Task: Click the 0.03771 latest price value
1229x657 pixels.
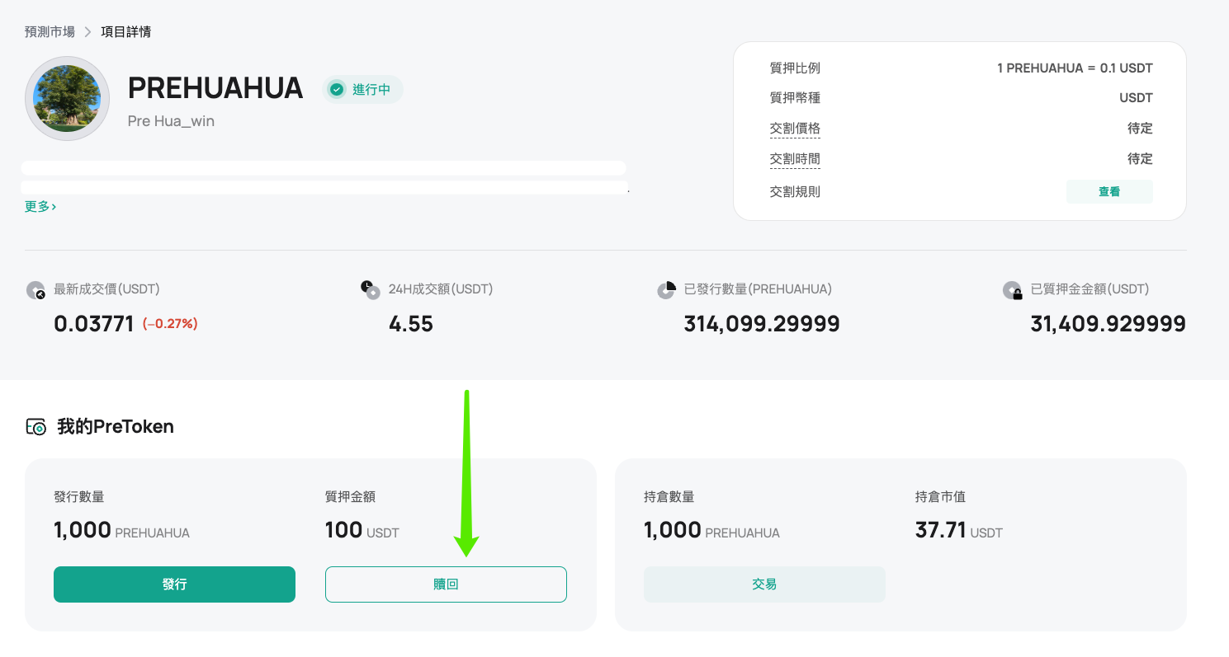Action: pos(93,324)
